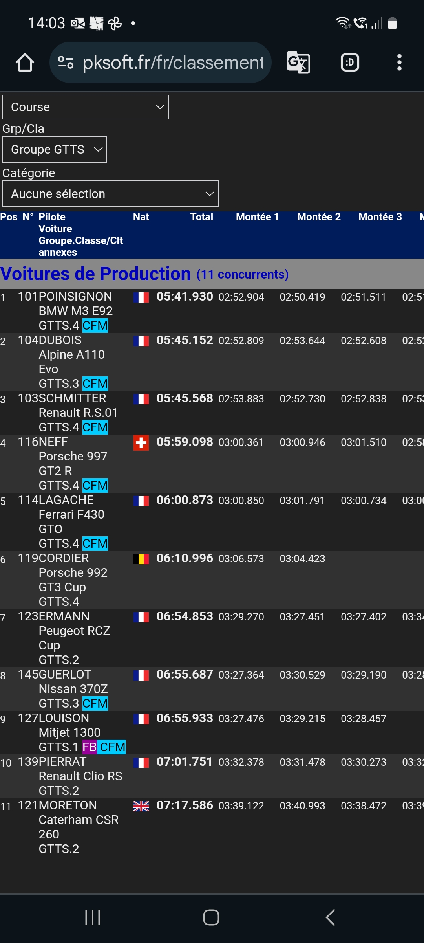Select the Total column header

coord(202,217)
